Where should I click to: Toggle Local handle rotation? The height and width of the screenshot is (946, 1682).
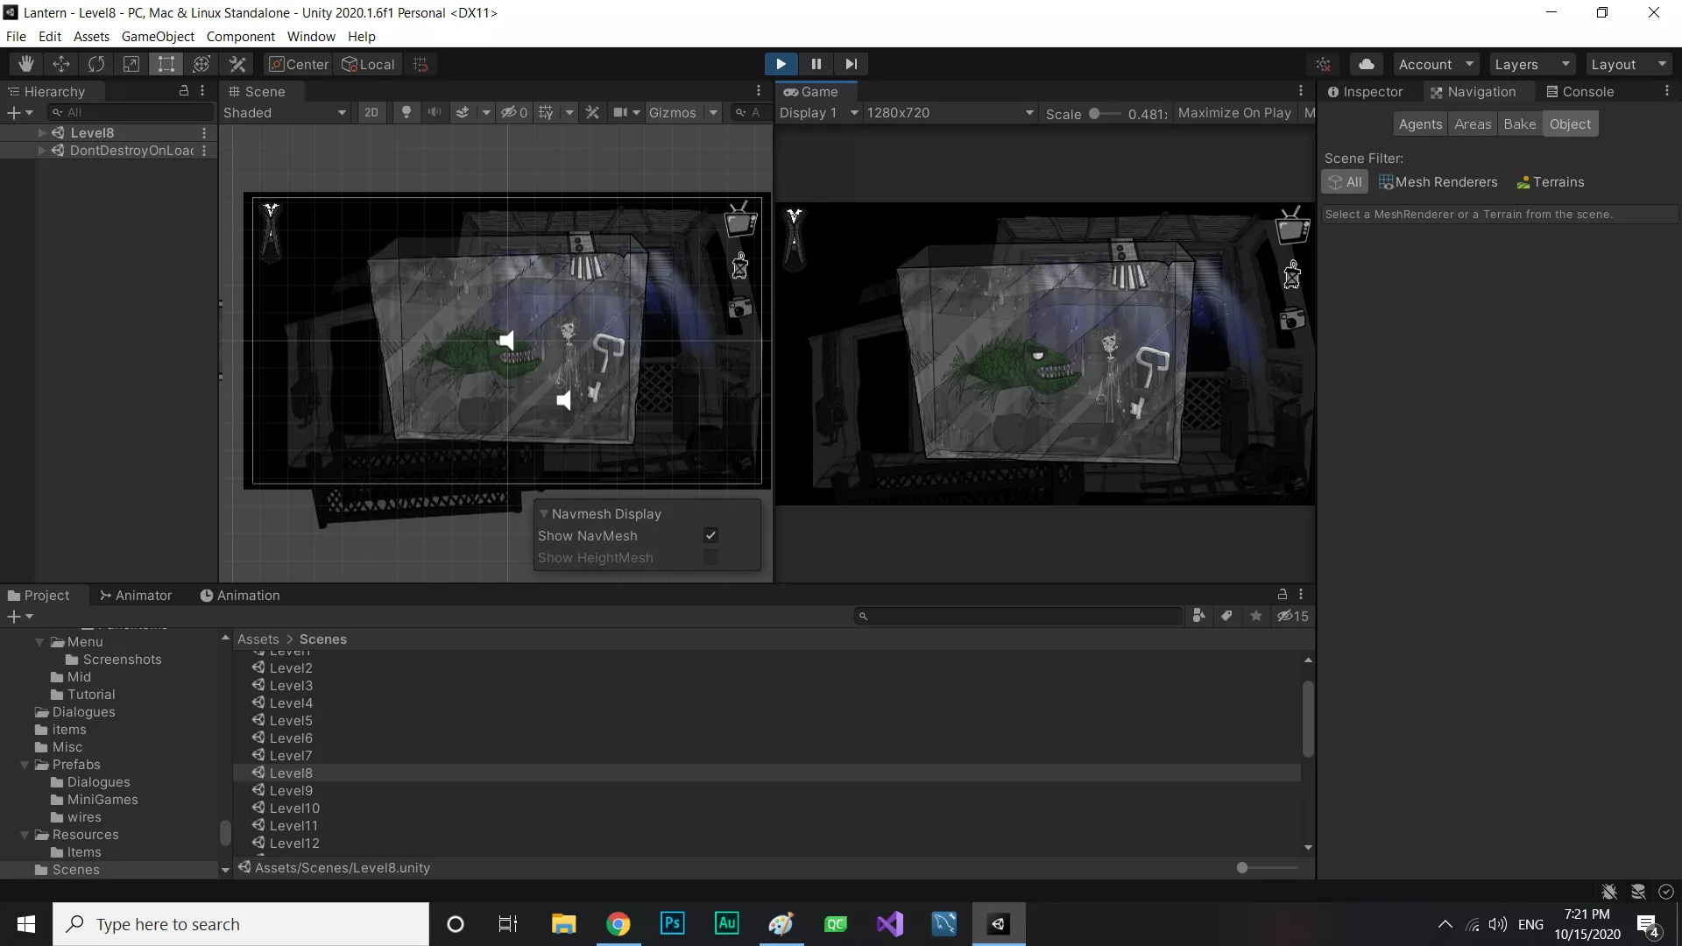click(x=369, y=64)
